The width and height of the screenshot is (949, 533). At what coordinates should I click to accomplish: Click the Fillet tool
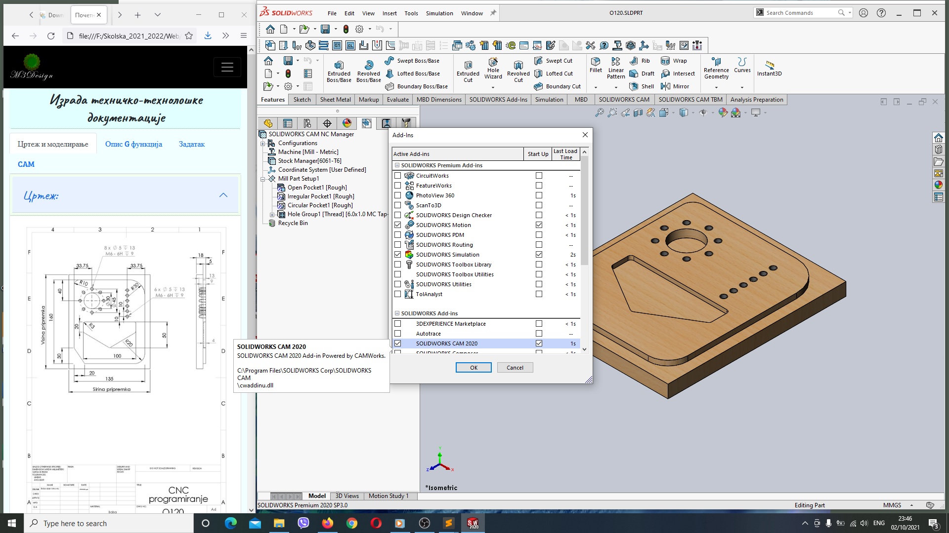pyautogui.click(x=596, y=65)
